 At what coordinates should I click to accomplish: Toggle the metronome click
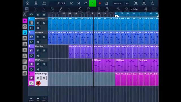pyautogui.click(x=107, y=3)
